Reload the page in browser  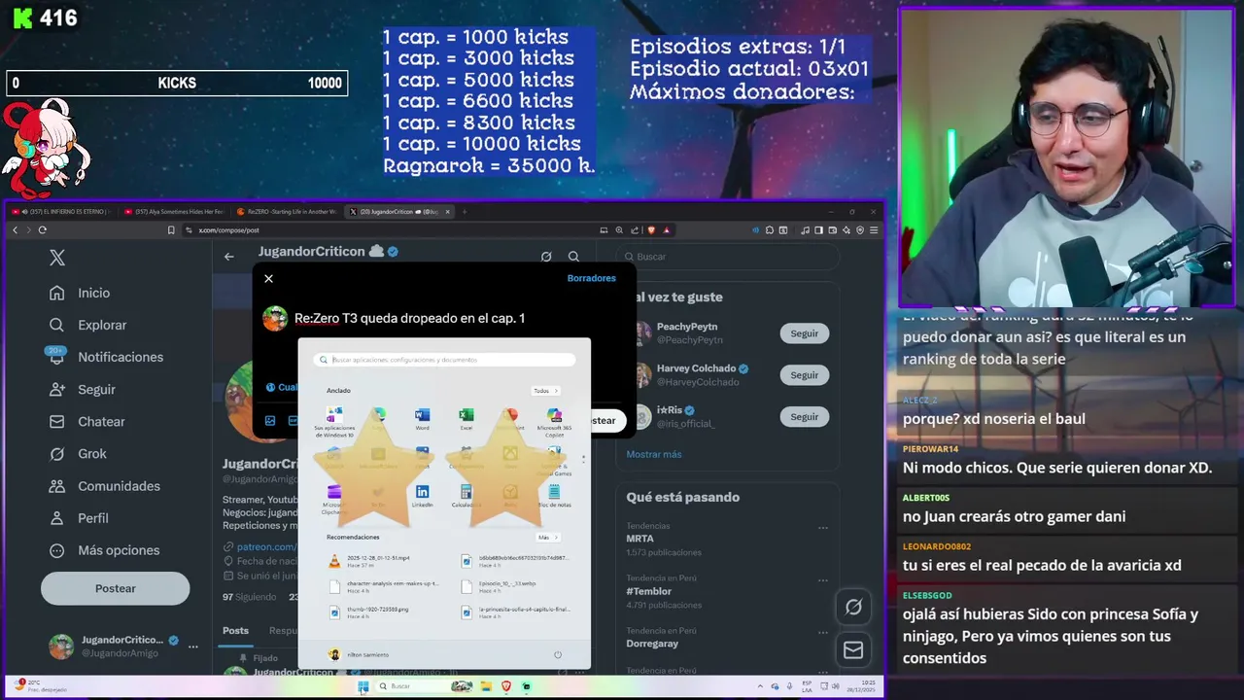click(42, 230)
